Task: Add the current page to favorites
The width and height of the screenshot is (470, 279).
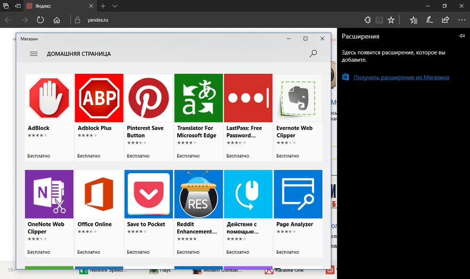Action: coord(392,20)
